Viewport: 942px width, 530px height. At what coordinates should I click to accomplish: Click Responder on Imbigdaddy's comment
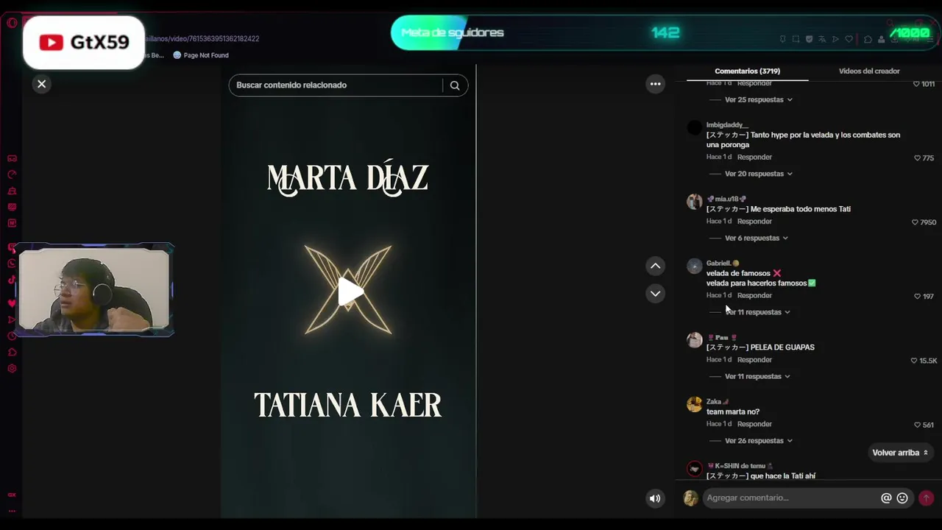coord(754,157)
